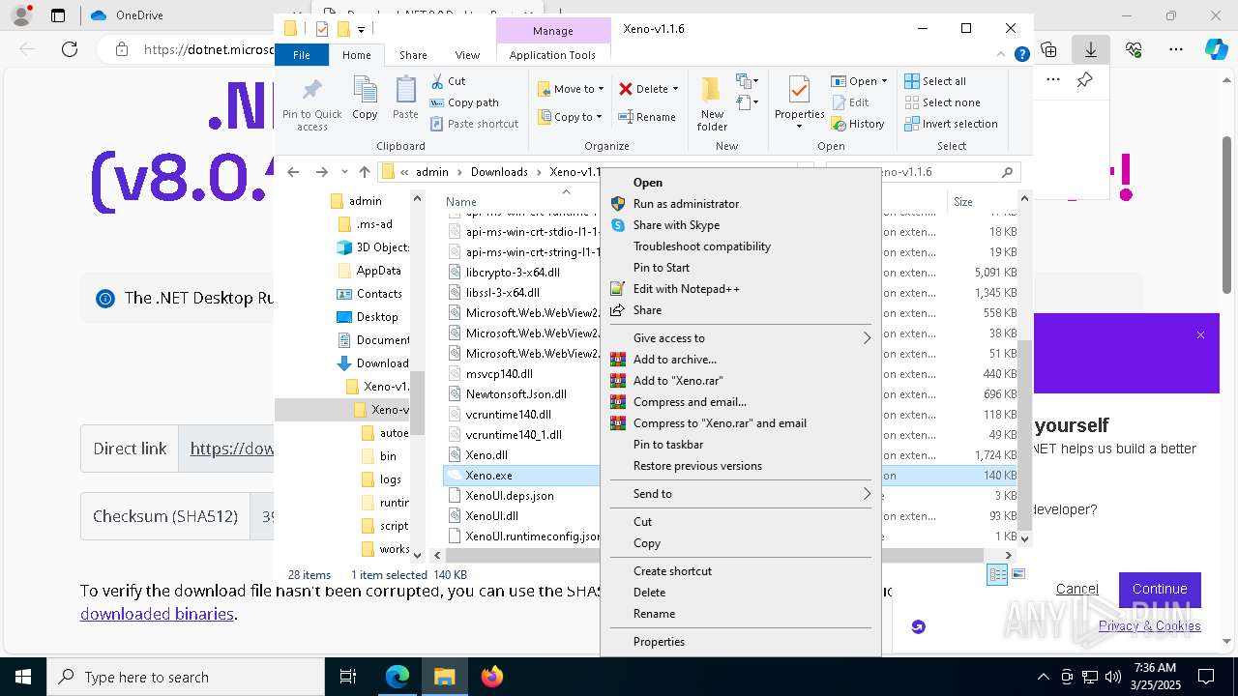Image resolution: width=1238 pixels, height=696 pixels.
Task: Select the libcrypto-3-x64.dll file
Action: click(513, 273)
